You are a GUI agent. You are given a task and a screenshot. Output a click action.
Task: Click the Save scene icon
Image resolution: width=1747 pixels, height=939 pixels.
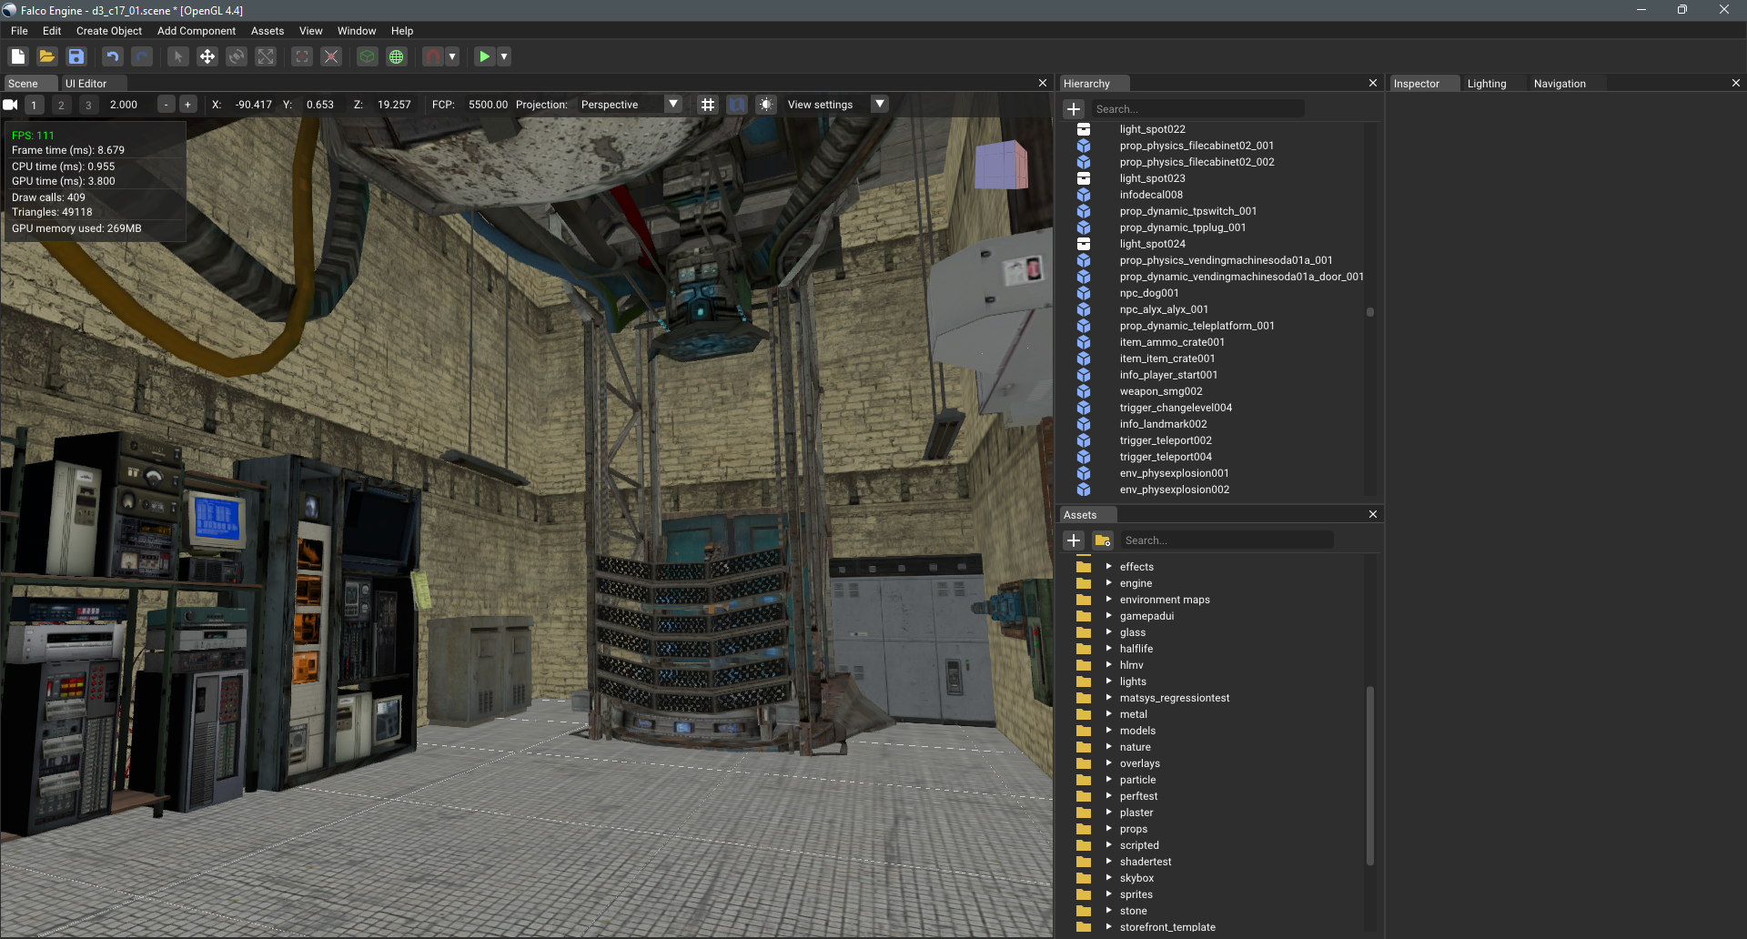(76, 56)
